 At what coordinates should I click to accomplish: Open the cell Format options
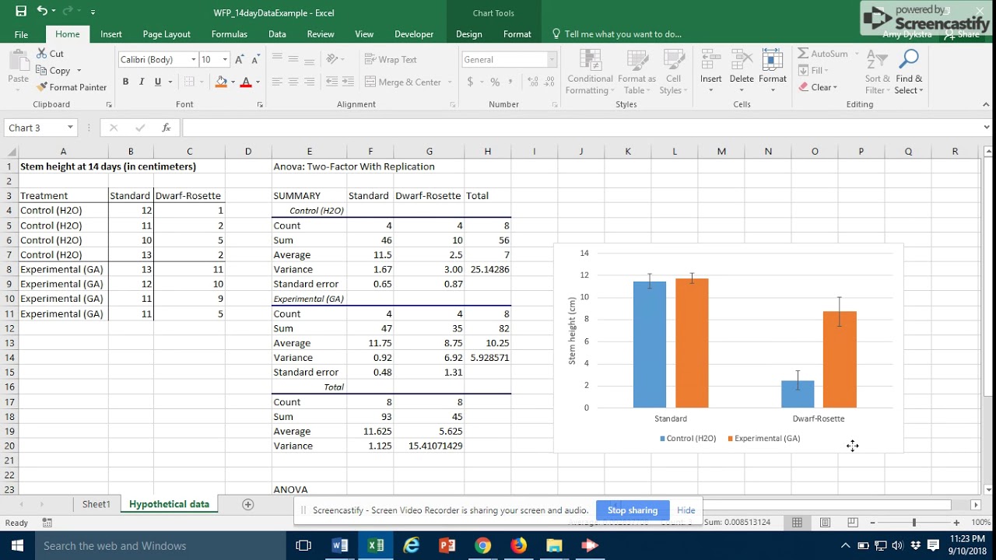click(772, 72)
